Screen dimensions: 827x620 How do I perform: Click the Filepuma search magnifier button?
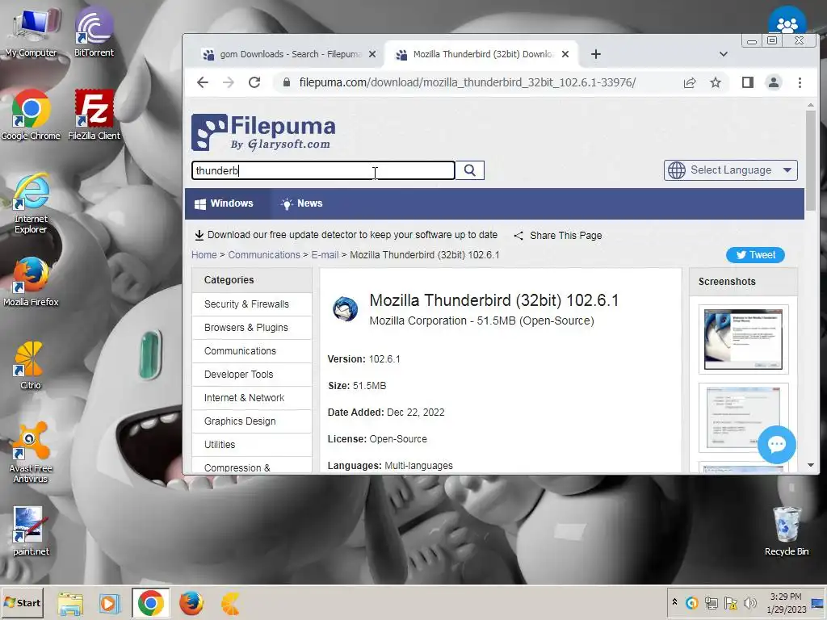coord(469,170)
